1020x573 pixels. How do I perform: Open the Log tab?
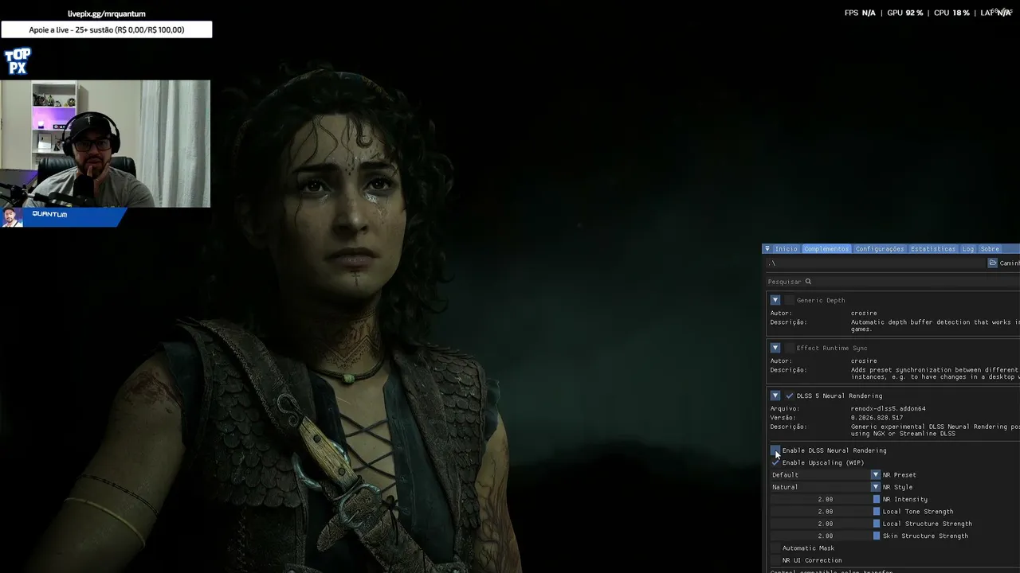(x=968, y=249)
